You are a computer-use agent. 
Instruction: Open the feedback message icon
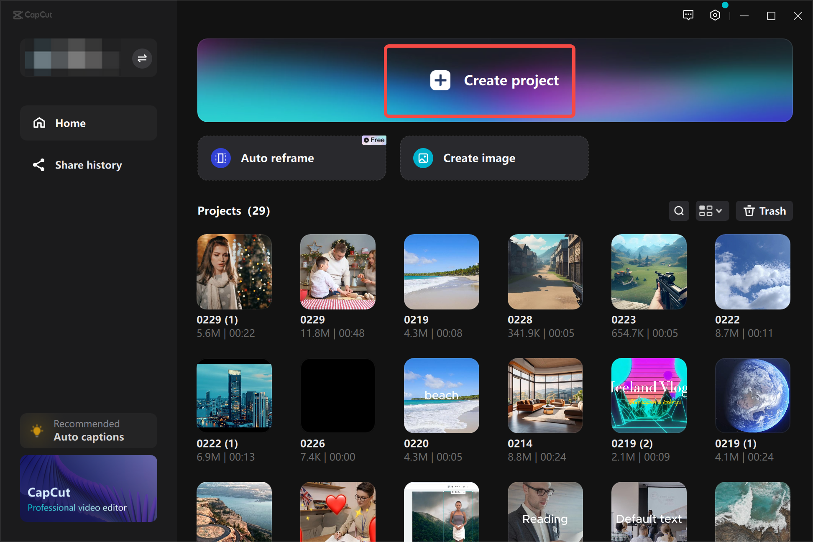point(688,15)
